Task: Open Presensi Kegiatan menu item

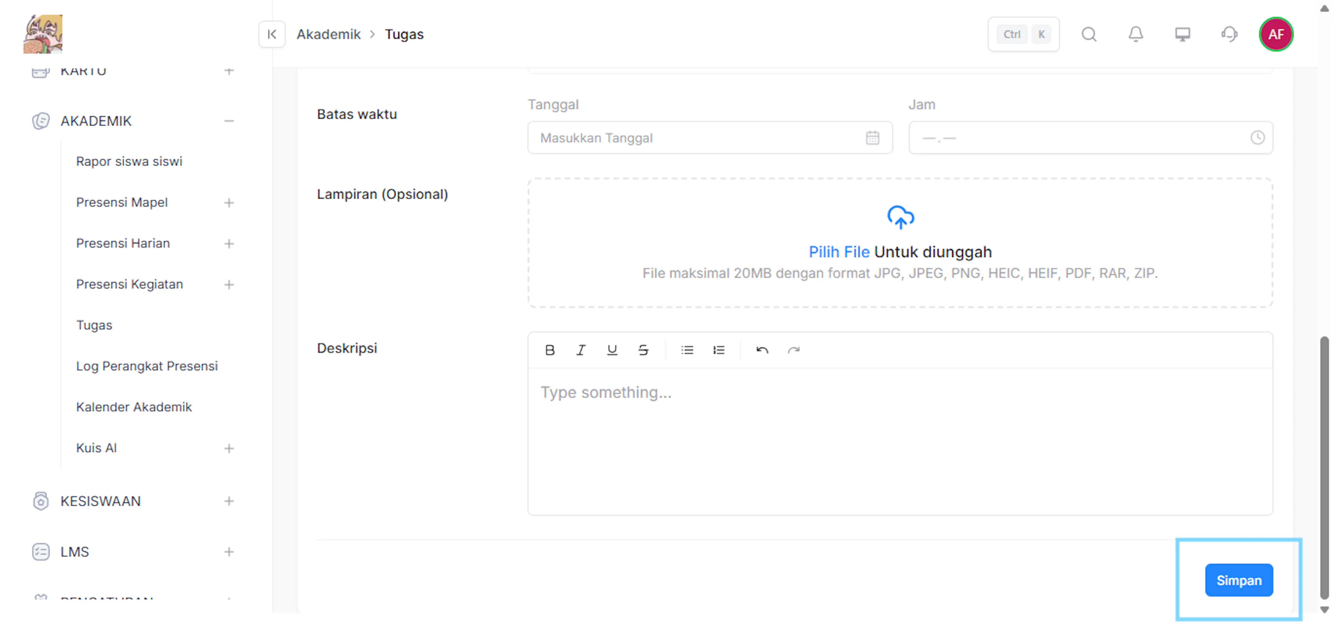Action: (x=130, y=284)
